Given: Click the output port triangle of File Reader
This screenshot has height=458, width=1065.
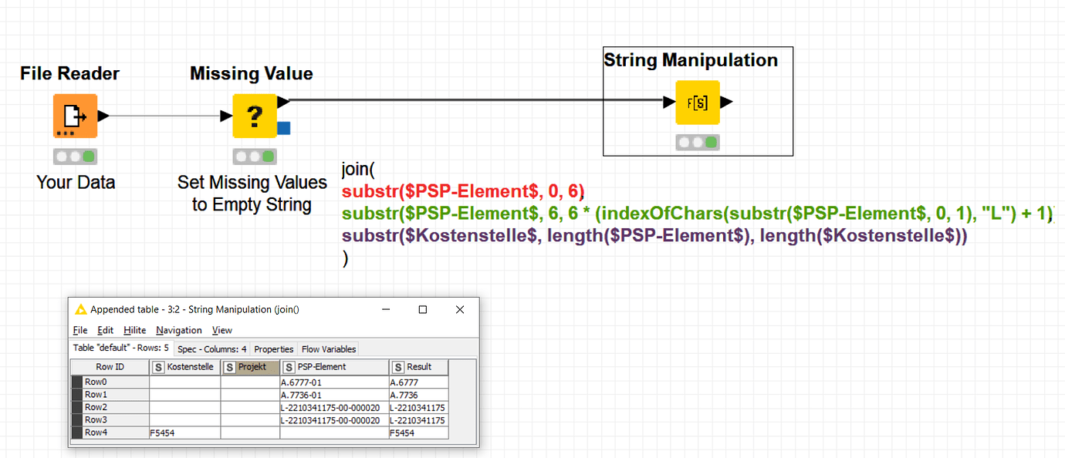Looking at the screenshot, I should 102,115.
